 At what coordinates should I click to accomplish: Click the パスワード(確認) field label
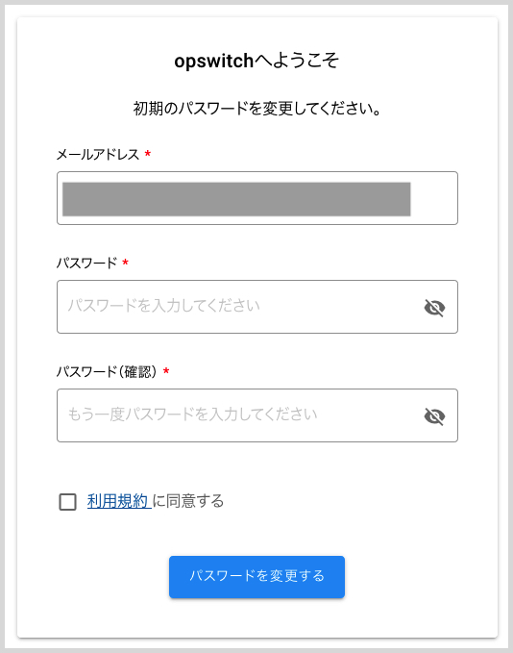[x=107, y=371]
